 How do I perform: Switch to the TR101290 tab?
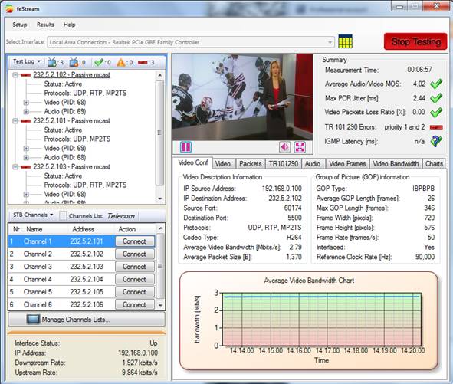point(283,164)
